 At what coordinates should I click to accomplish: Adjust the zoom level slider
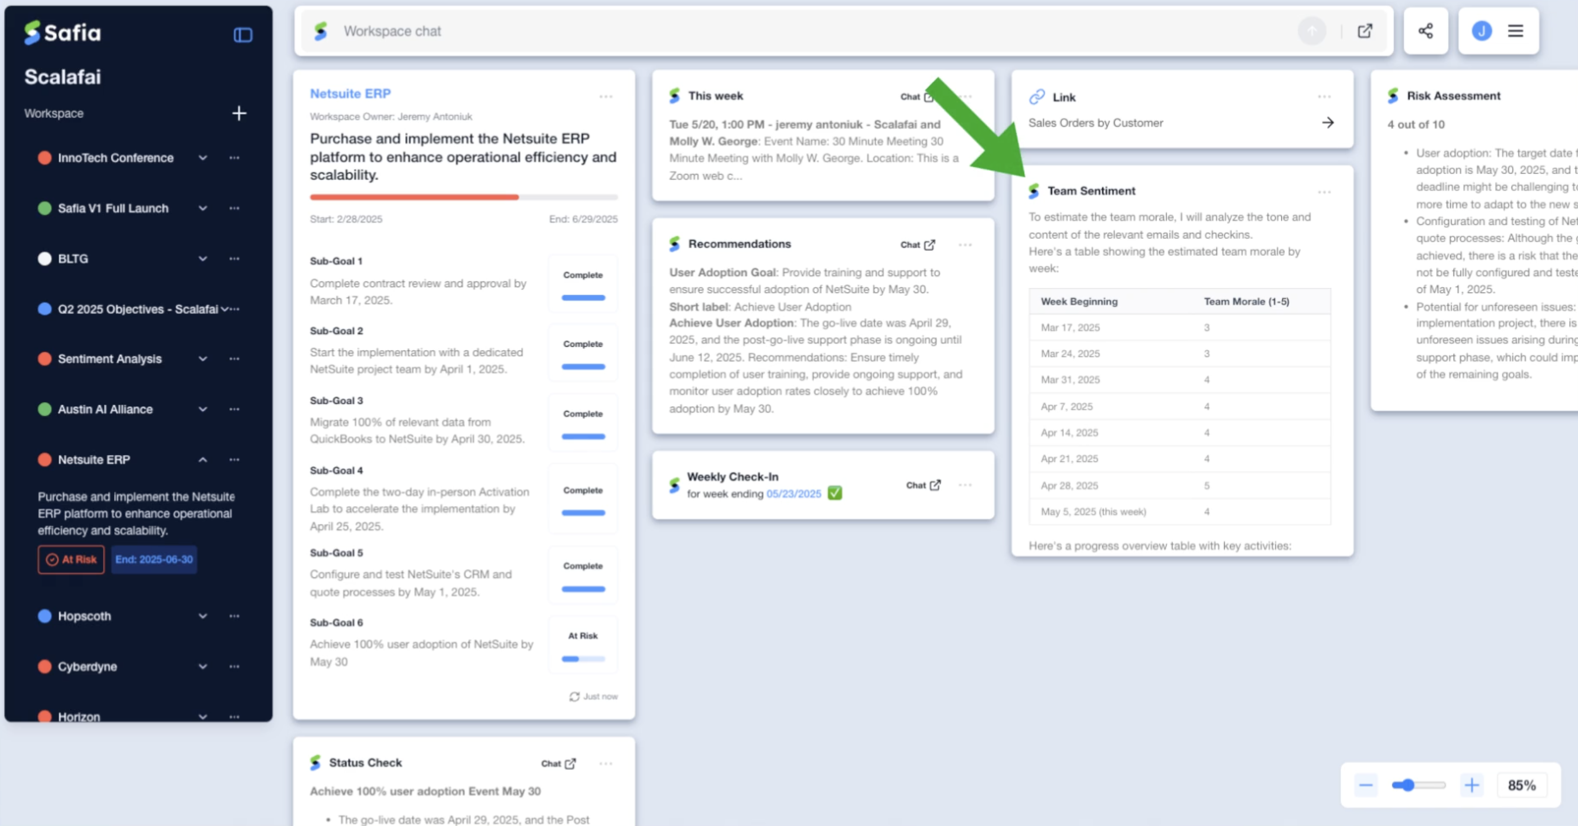(x=1418, y=785)
